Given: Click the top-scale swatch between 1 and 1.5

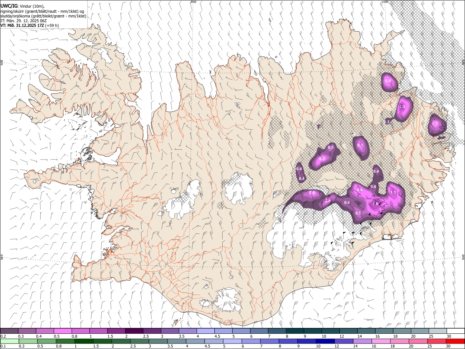Looking at the screenshot, I should pos(98,331).
